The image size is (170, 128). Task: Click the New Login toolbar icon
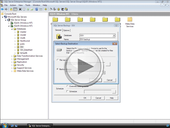[x=63, y=9]
